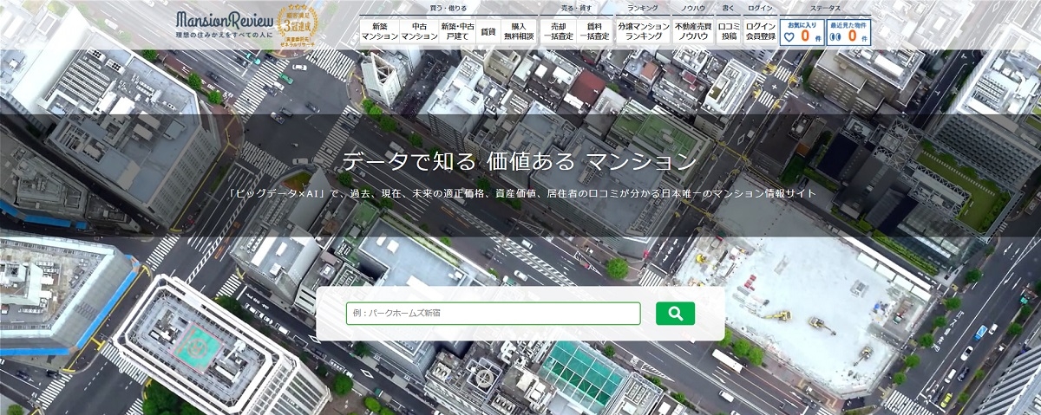1041x415 pixels.
Task: Click the 理想の住みかえをすべての人に tagline
Action: [223, 37]
